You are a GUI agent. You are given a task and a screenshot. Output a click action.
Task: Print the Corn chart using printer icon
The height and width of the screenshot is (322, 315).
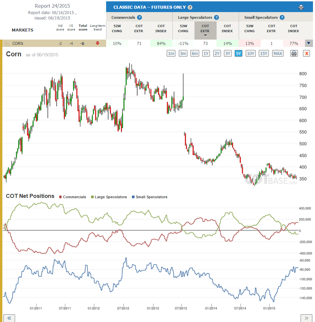[x=294, y=54]
